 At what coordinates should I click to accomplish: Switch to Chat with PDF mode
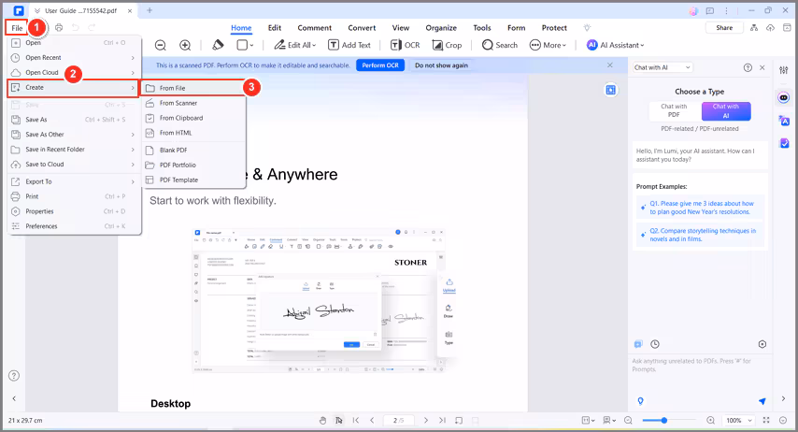tap(674, 110)
